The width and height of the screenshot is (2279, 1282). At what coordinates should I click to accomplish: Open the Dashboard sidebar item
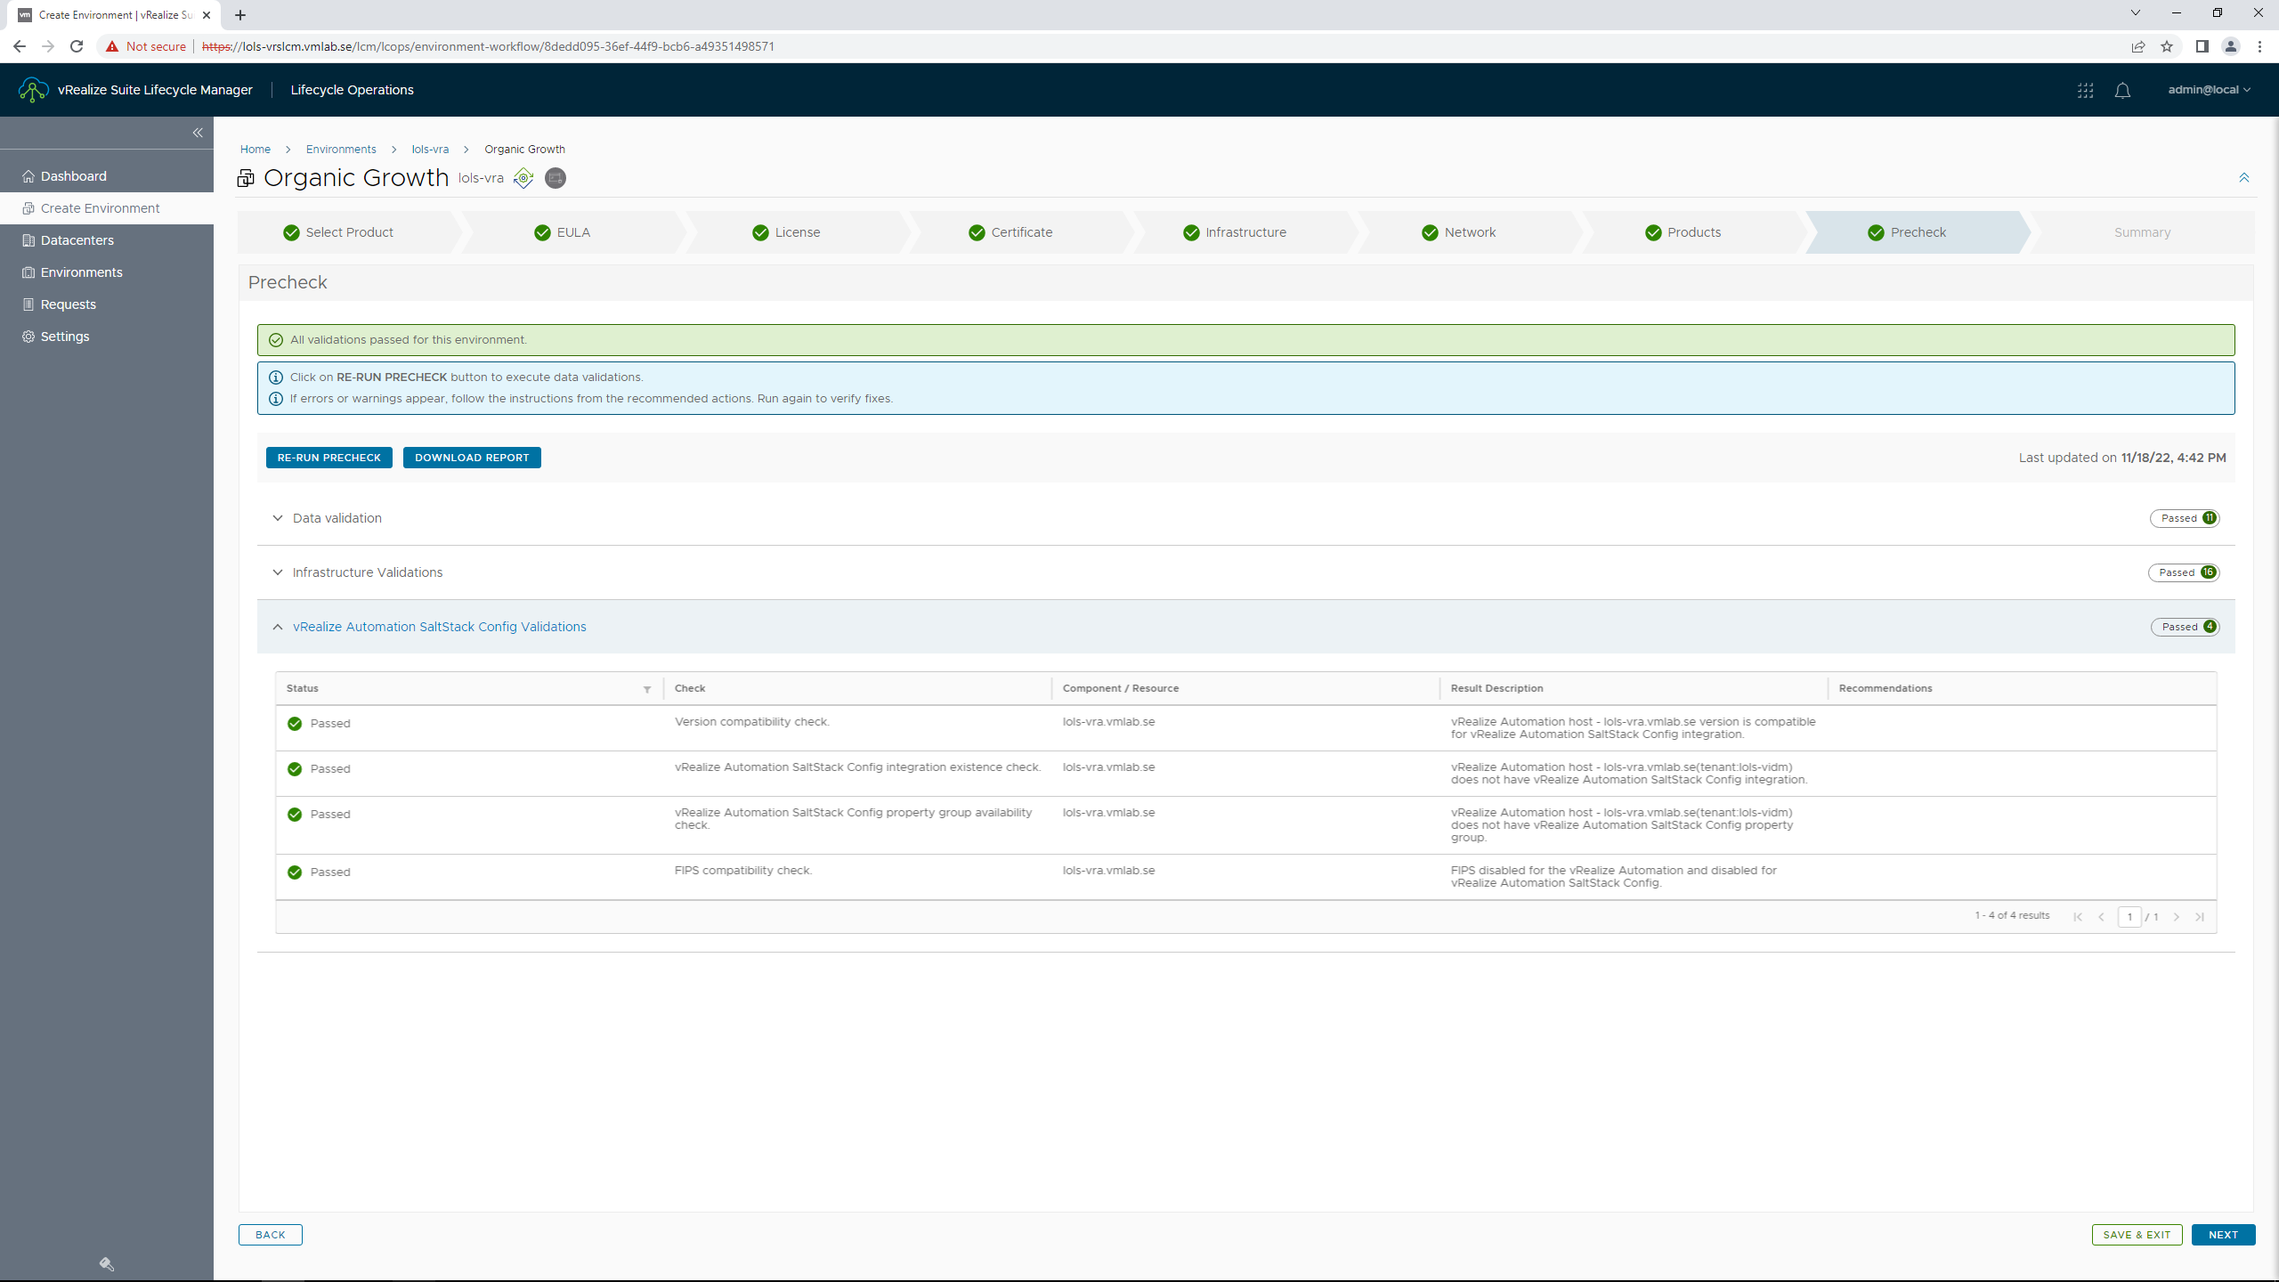(x=107, y=176)
